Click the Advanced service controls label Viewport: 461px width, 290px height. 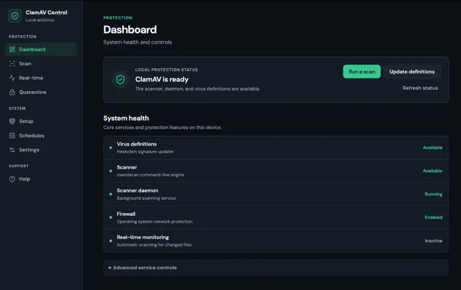145,268
